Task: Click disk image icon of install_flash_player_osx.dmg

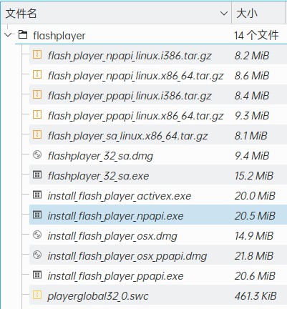Action: click(x=37, y=235)
